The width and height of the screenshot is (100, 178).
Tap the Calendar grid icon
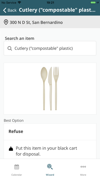pos(17,167)
